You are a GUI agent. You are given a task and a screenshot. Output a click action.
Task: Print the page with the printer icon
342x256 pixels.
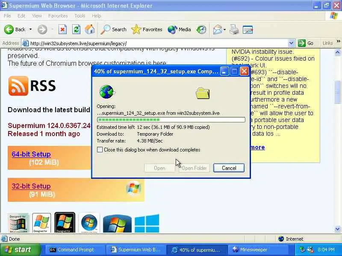point(234,29)
